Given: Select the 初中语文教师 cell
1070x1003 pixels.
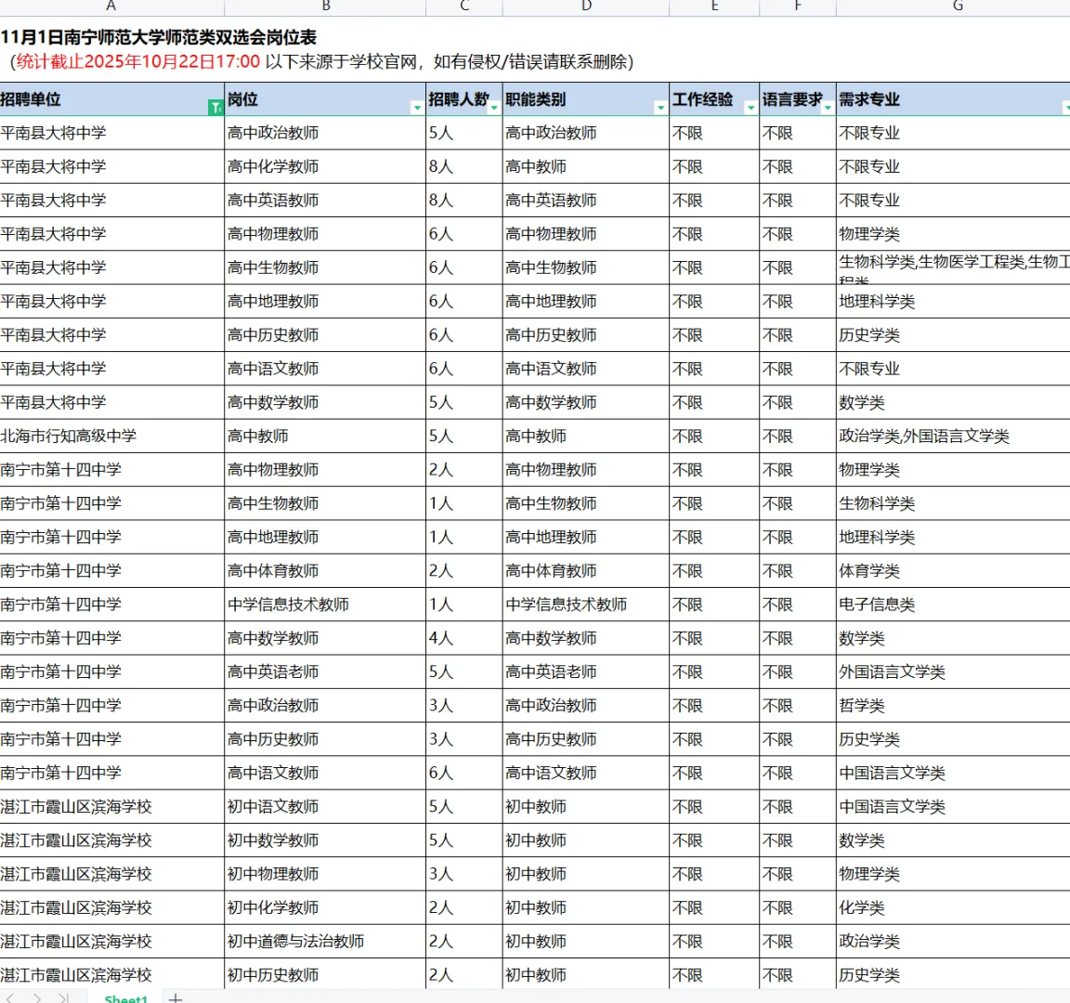Looking at the screenshot, I should pos(325,806).
